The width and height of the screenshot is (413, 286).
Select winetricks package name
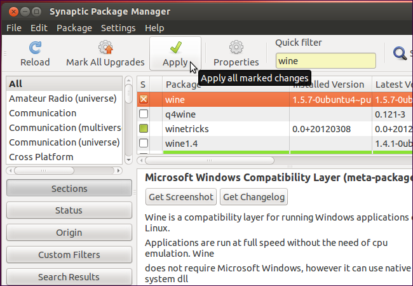[187, 129]
